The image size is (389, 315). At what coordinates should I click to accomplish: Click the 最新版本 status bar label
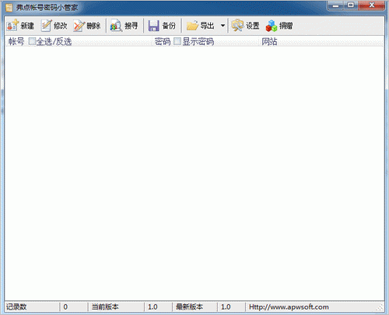click(x=189, y=307)
